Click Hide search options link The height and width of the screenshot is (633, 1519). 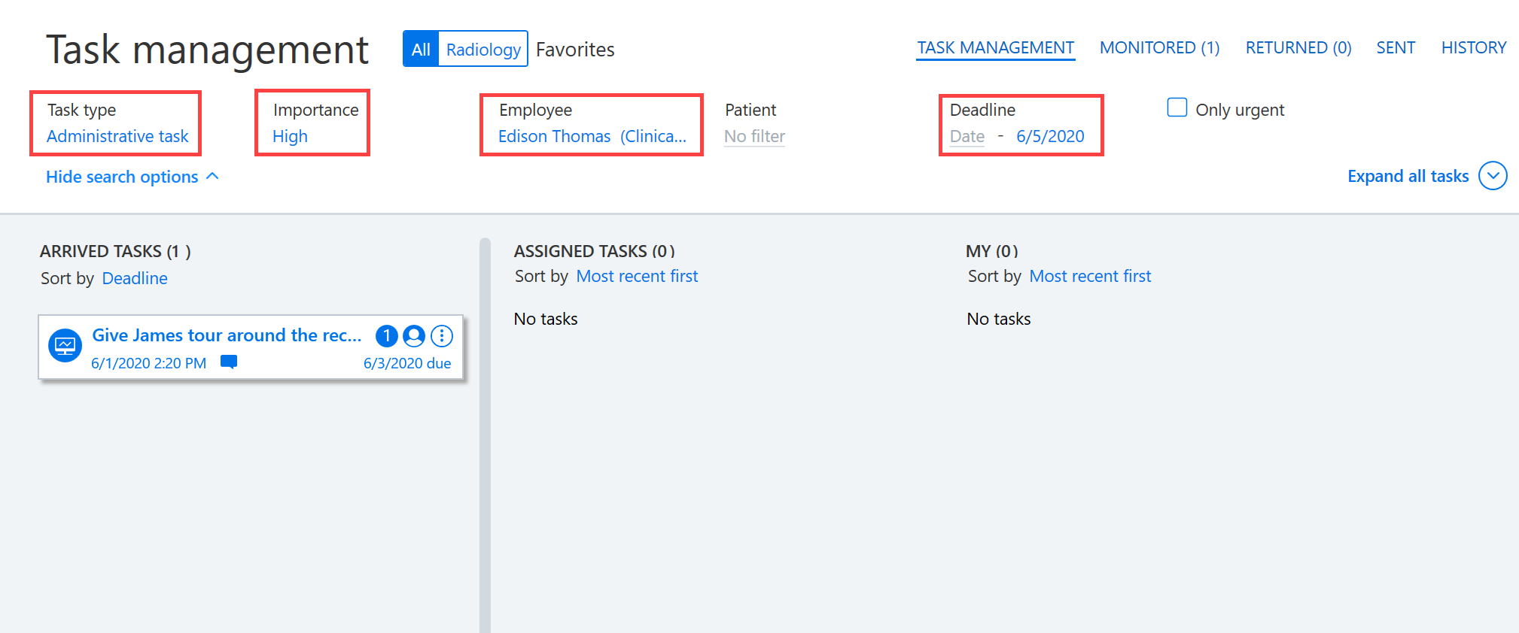coord(122,177)
